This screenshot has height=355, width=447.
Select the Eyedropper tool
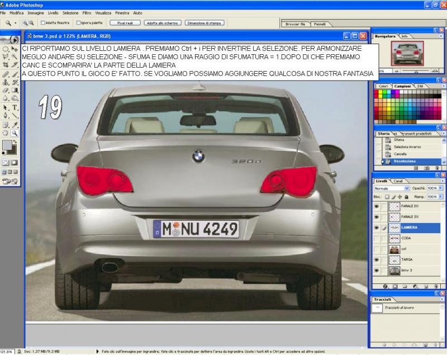tap(15, 125)
